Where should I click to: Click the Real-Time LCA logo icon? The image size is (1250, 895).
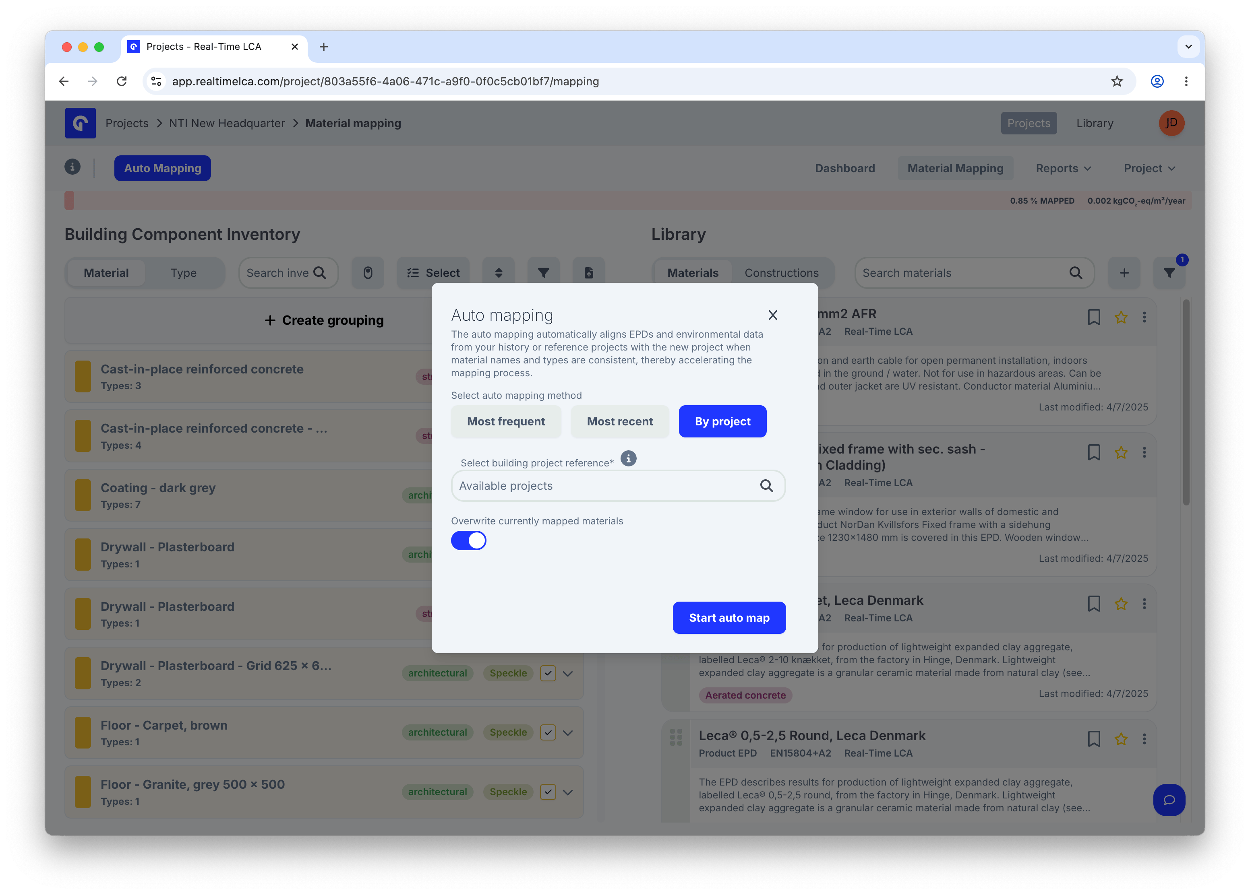tap(81, 123)
